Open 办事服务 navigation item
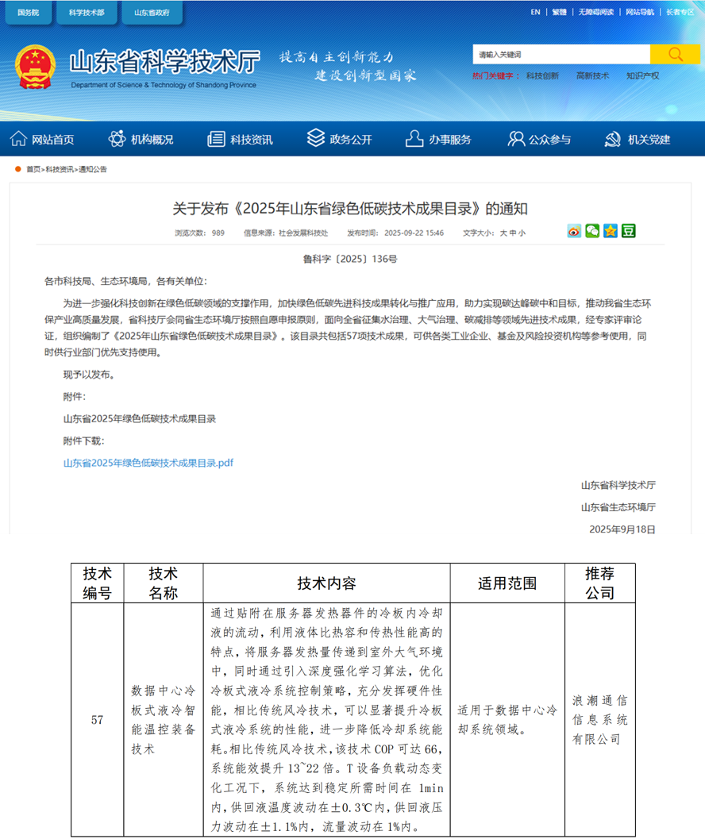Viewport: 705px width, 839px height. pyautogui.click(x=449, y=140)
